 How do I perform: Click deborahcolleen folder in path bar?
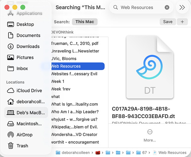(x=73, y=153)
